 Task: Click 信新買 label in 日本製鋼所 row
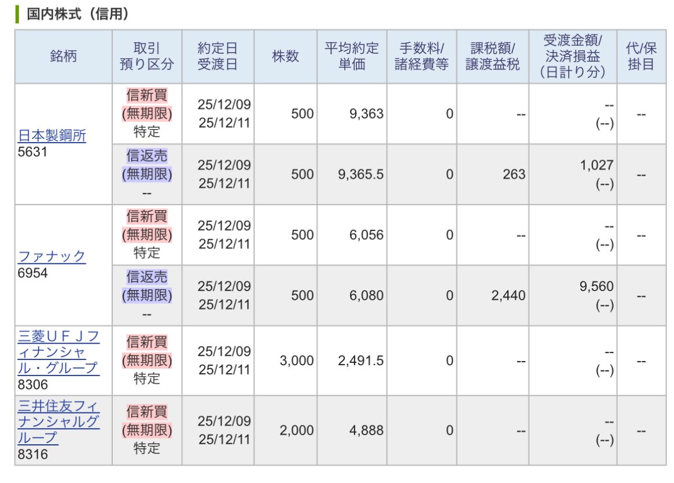coord(147,95)
